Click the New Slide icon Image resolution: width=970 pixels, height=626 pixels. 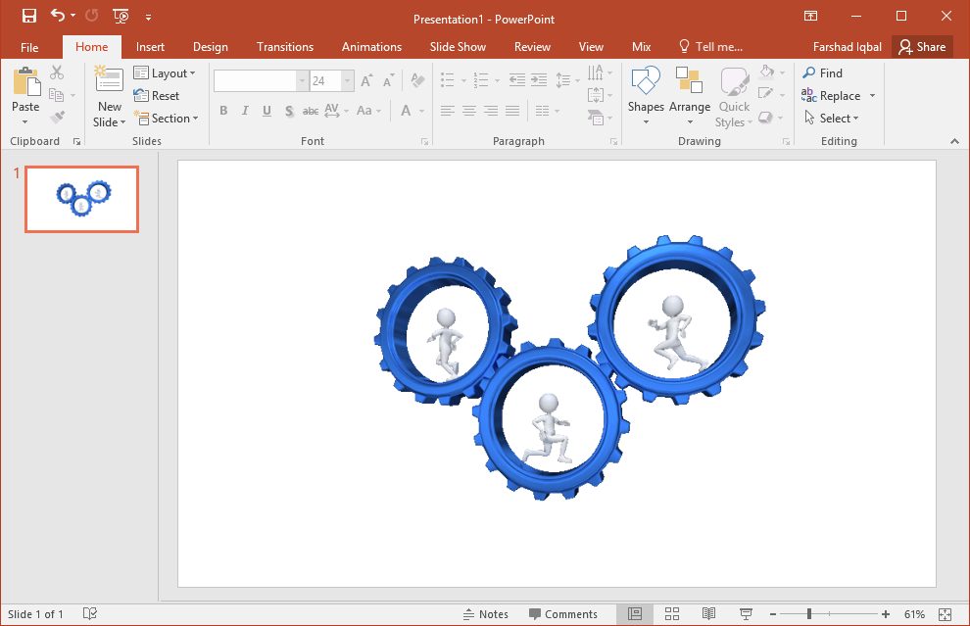(109, 83)
